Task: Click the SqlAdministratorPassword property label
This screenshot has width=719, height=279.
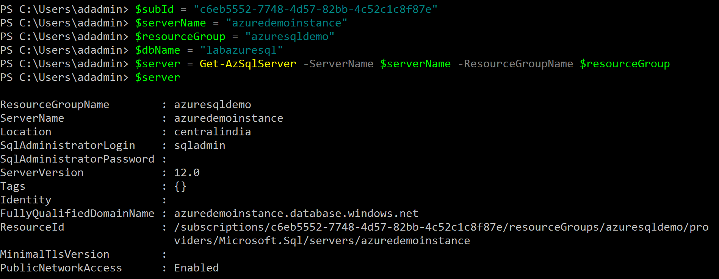Action: point(77,159)
